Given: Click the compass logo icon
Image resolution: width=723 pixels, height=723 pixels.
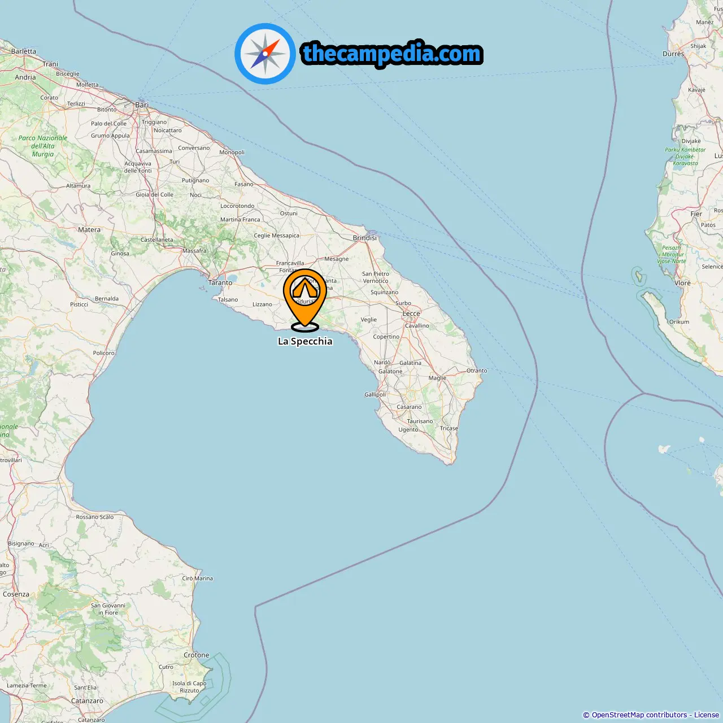Looking at the screenshot, I should point(265,54).
